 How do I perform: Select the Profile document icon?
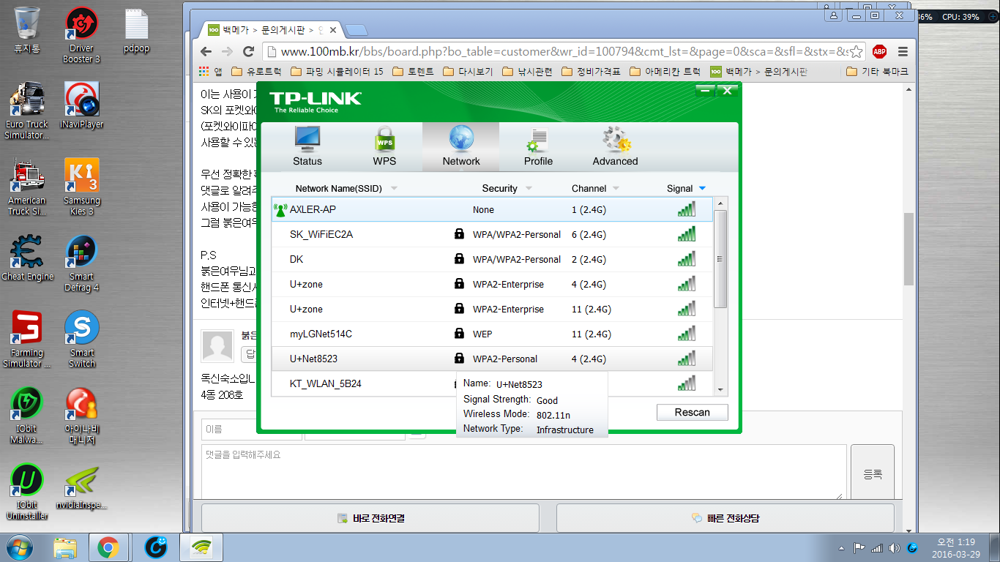(538, 138)
